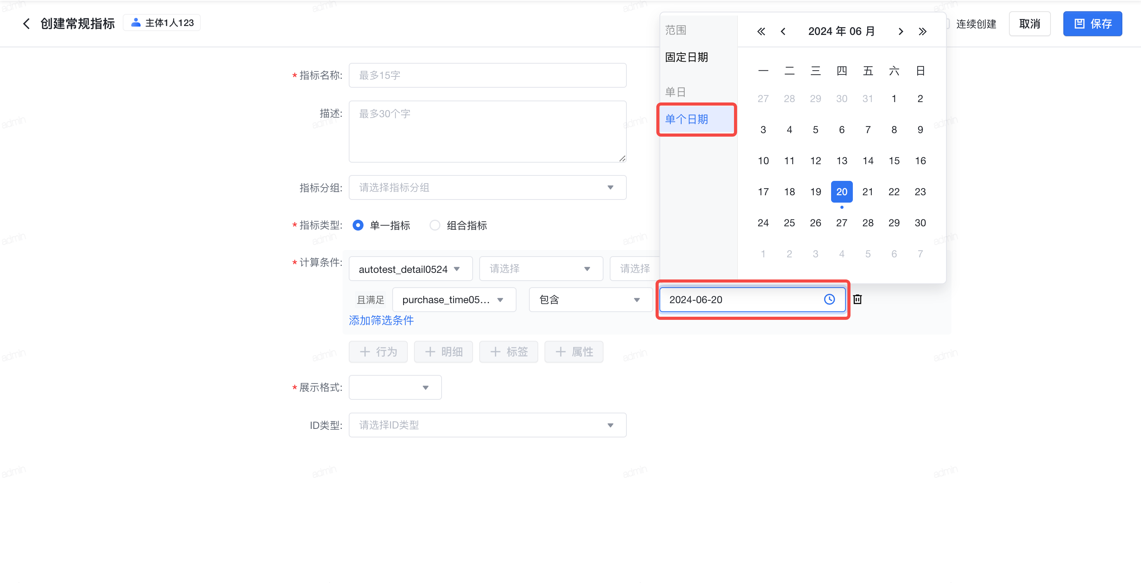Pick May 29 in the calendar
Image resolution: width=1141 pixels, height=583 pixels.
[x=816, y=99]
